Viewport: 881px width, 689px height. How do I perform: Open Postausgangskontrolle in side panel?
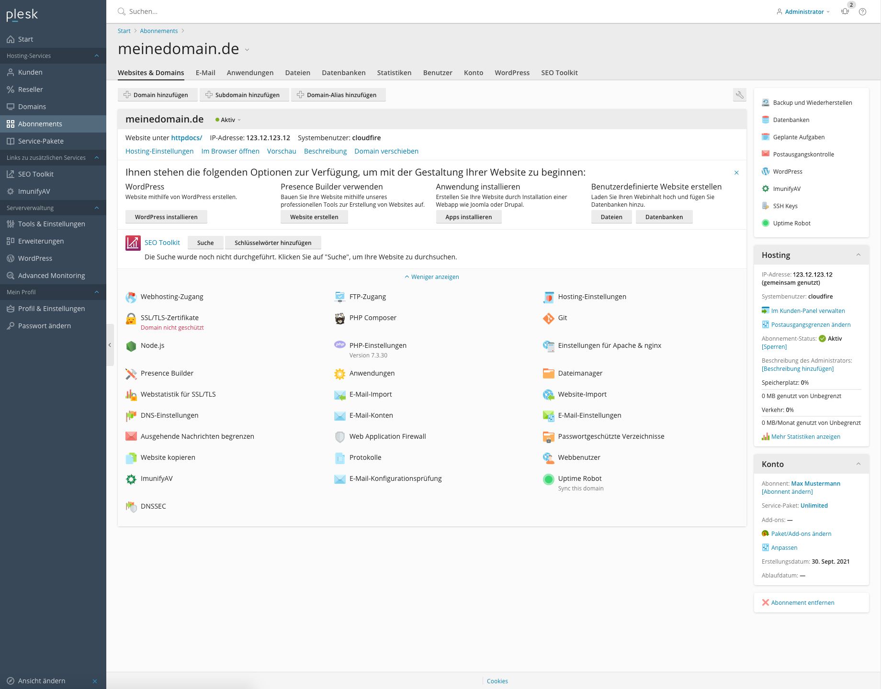pyautogui.click(x=803, y=155)
